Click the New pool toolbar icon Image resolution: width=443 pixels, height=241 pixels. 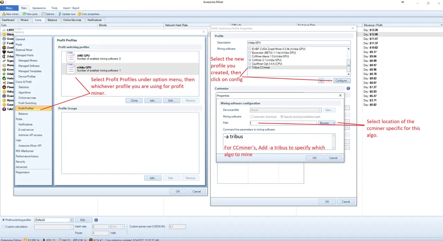(x=24, y=14)
